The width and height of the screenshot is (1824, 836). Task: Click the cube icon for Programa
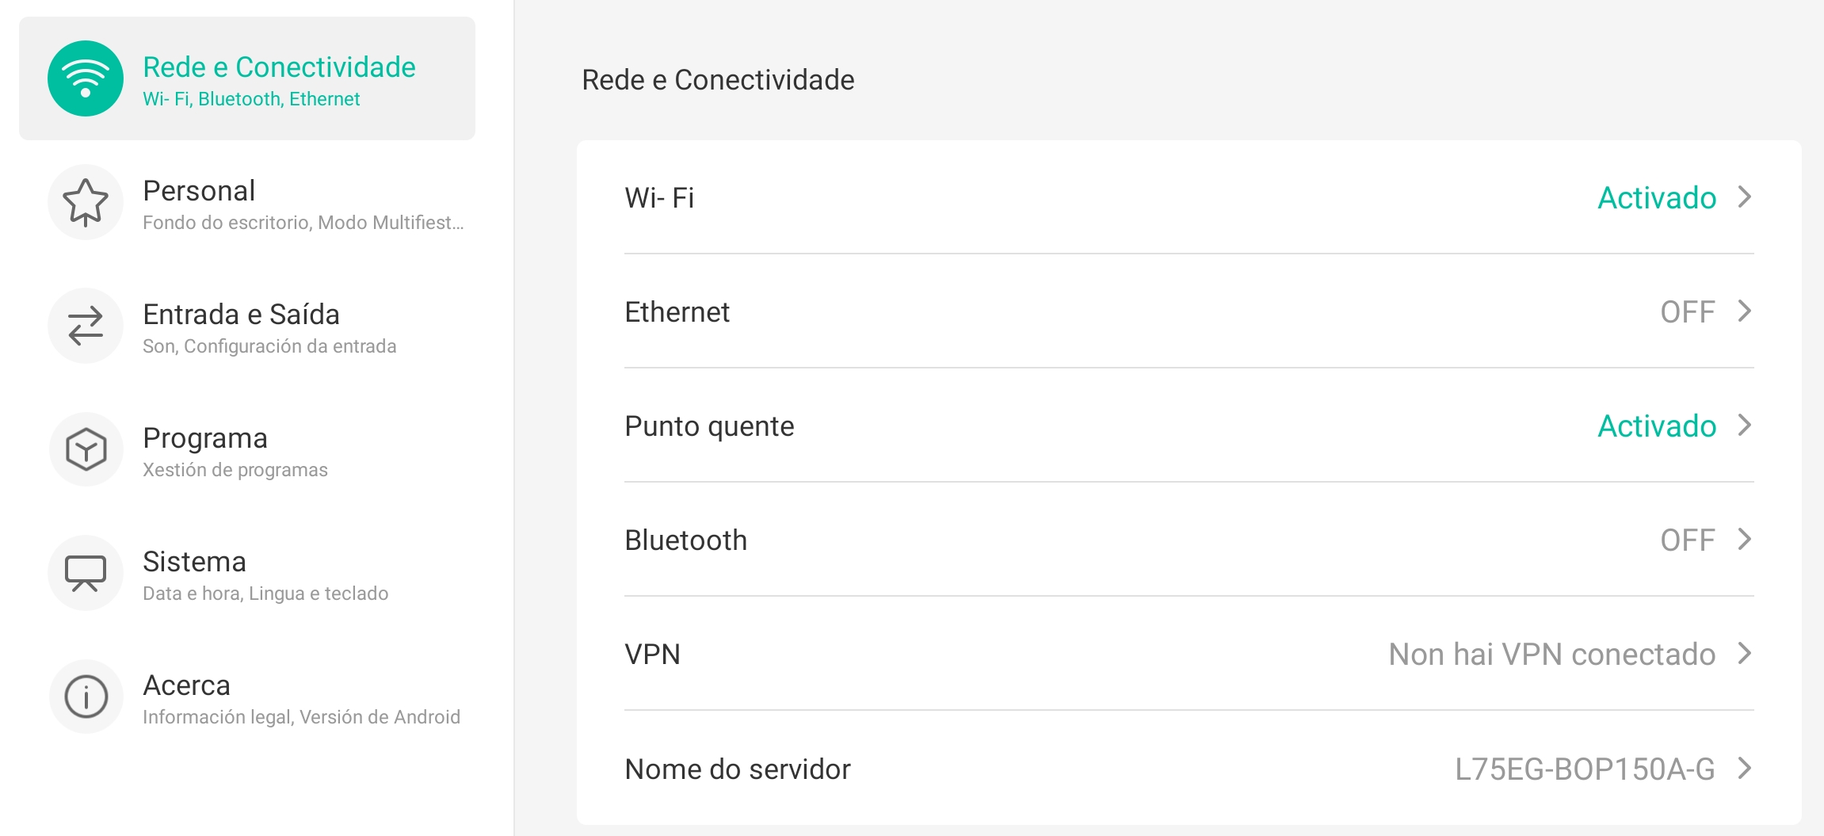tap(86, 449)
